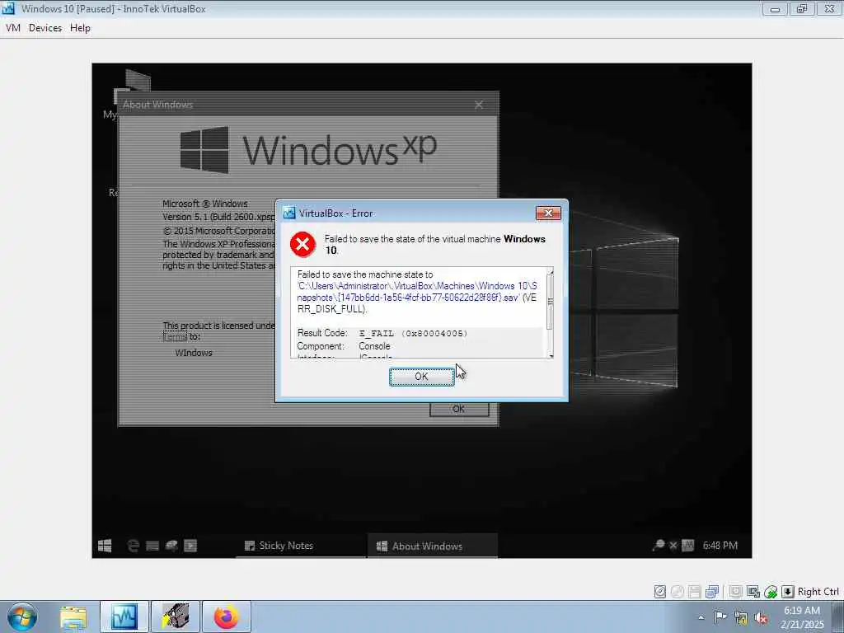The image size is (844, 633).
Task: Launch Firefox from the host taskbar
Action: pos(227,617)
